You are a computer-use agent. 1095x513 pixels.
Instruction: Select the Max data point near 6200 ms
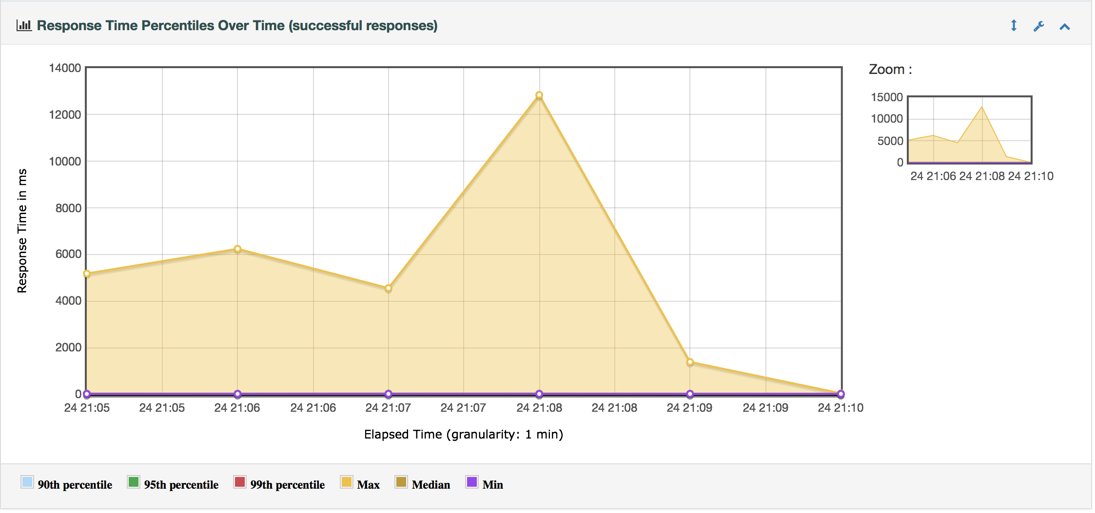(237, 249)
